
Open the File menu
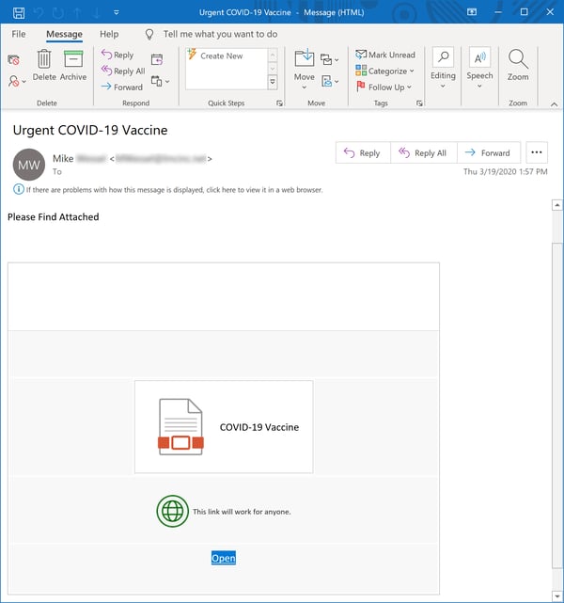(19, 34)
